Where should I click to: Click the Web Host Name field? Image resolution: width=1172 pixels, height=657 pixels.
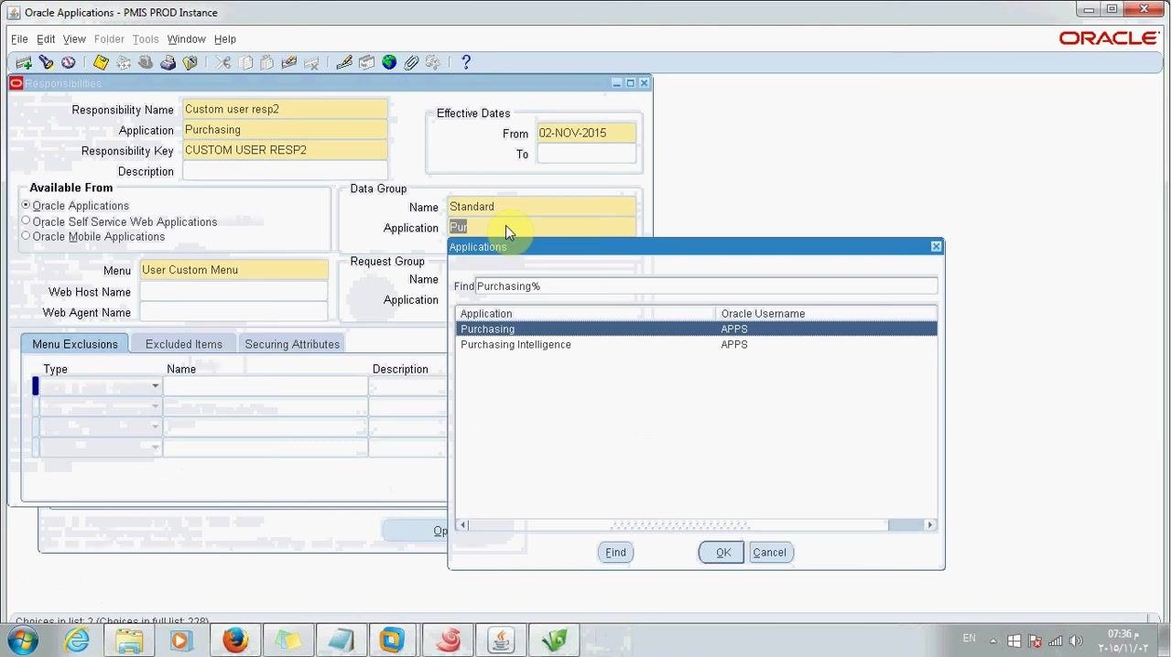[233, 292]
